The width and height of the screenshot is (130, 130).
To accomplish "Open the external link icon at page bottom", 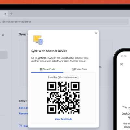I will pos(20,126).
